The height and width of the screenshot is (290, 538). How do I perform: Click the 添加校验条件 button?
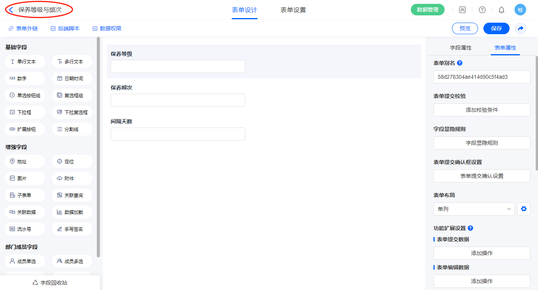click(482, 110)
